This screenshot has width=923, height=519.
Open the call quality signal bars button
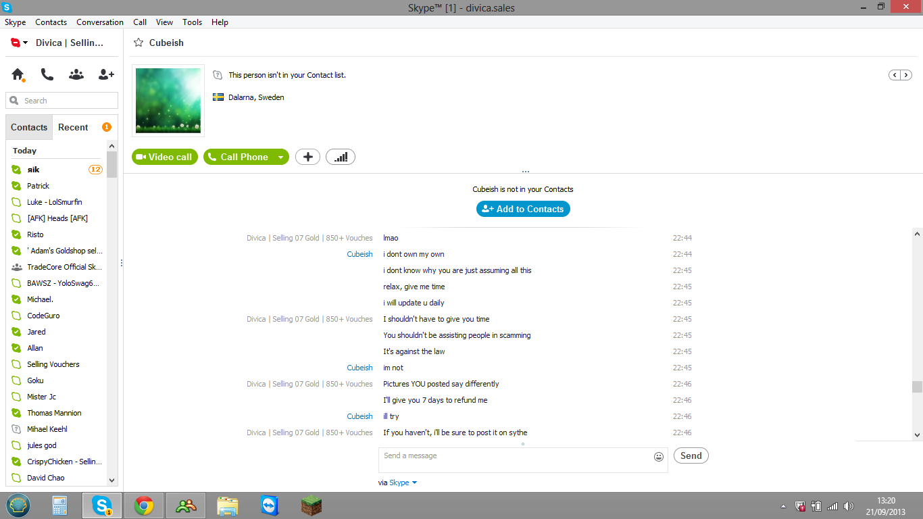pos(341,157)
